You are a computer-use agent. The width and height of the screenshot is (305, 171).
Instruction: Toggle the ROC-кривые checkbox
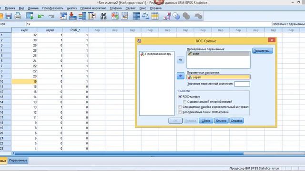[x=180, y=96]
